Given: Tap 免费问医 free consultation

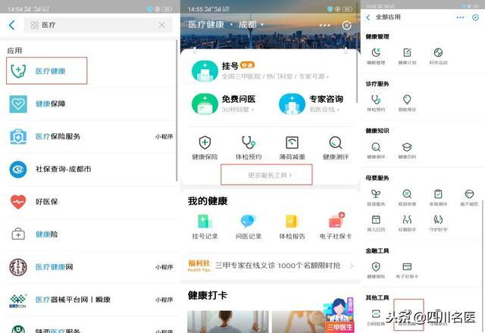Looking at the screenshot, I should click(224, 104).
